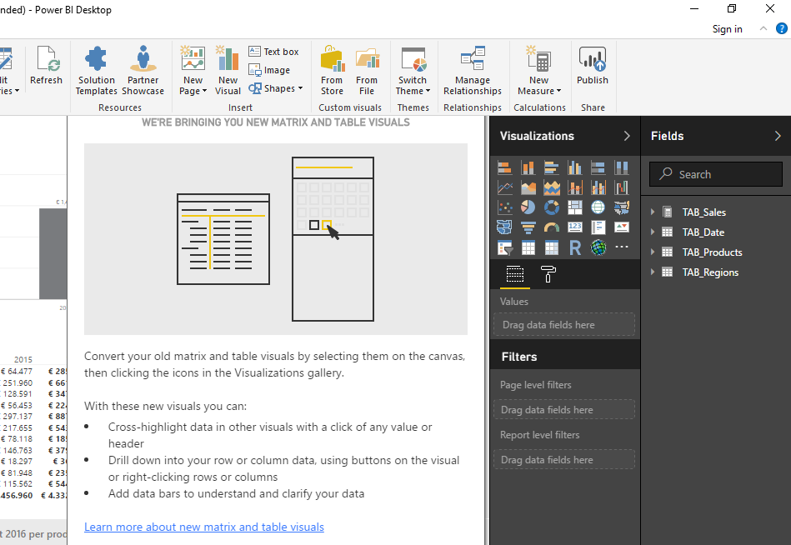Collapse the Fields pane chevron
791x545 pixels.
click(x=778, y=136)
